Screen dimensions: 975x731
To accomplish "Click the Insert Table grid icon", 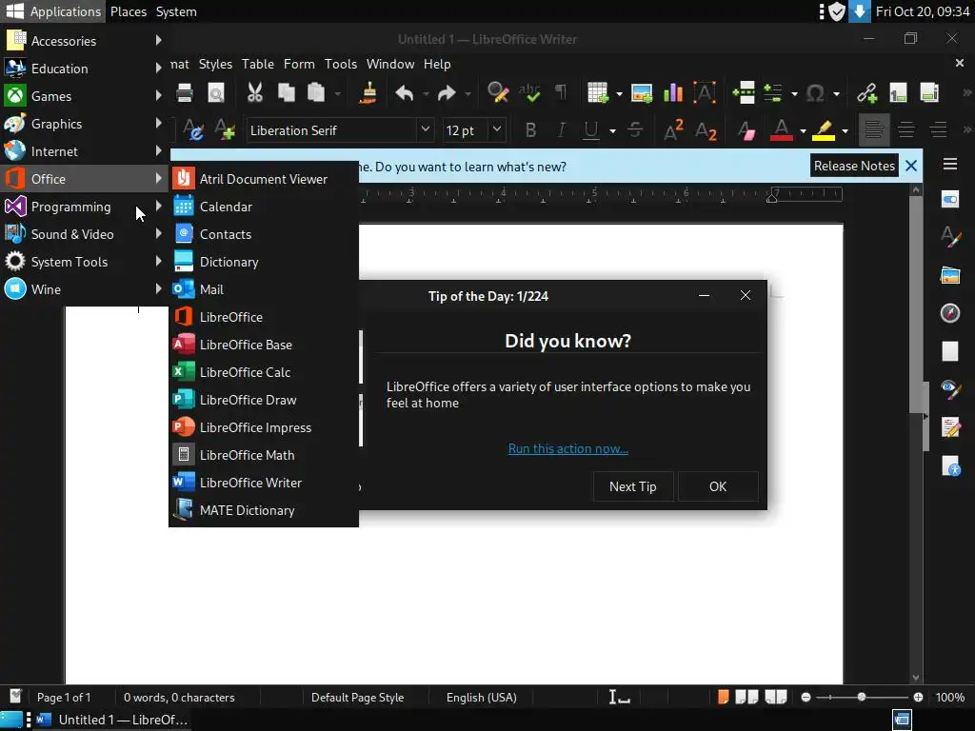I will 598,93.
